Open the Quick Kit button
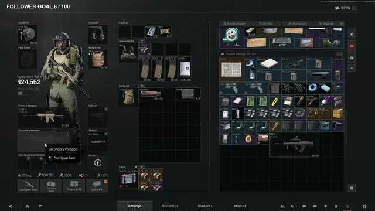Image resolution: width=375 pixels, height=211 pixels. [x=97, y=186]
